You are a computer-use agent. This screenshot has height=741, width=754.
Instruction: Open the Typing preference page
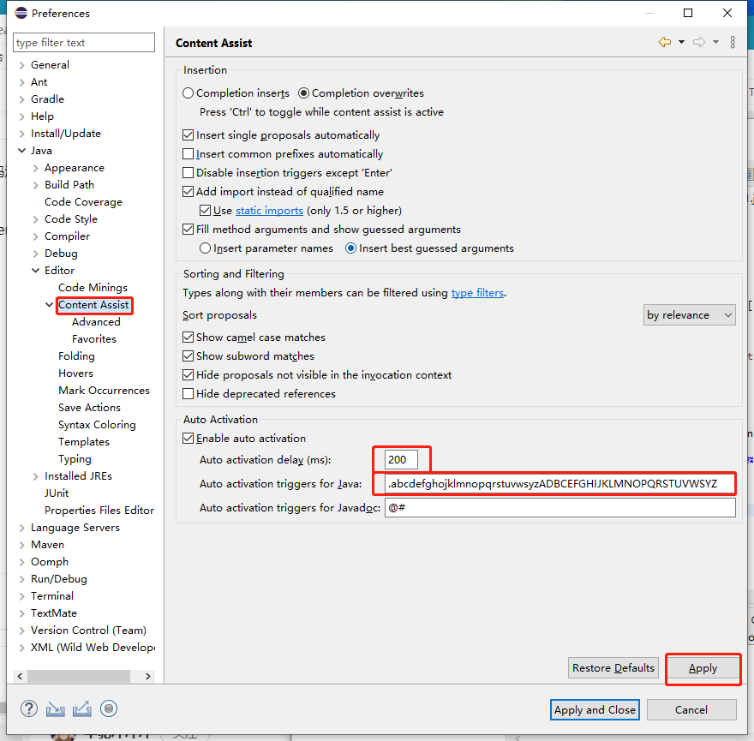coord(75,459)
